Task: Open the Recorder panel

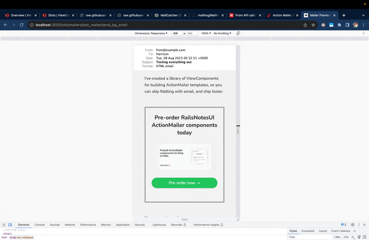Action: [178, 224]
